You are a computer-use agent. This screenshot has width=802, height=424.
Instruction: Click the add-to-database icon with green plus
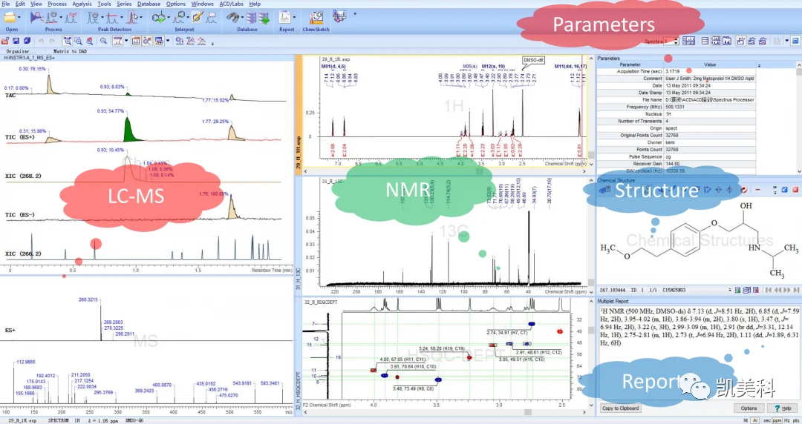(x=264, y=18)
